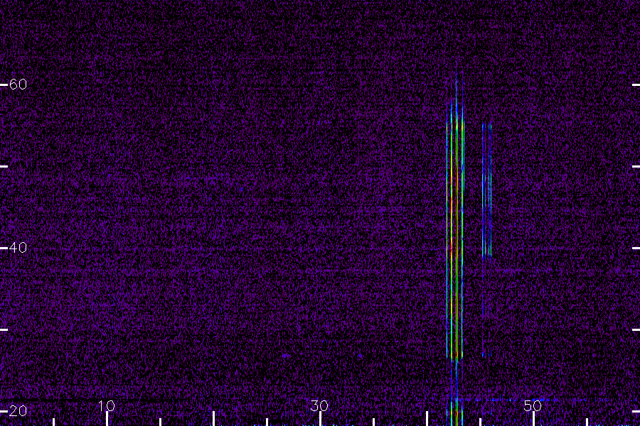Click the "60" vertical axis label
This screenshot has width=640, height=426.
(x=18, y=84)
